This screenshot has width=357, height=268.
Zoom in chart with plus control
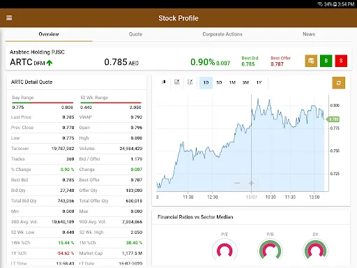(251, 183)
